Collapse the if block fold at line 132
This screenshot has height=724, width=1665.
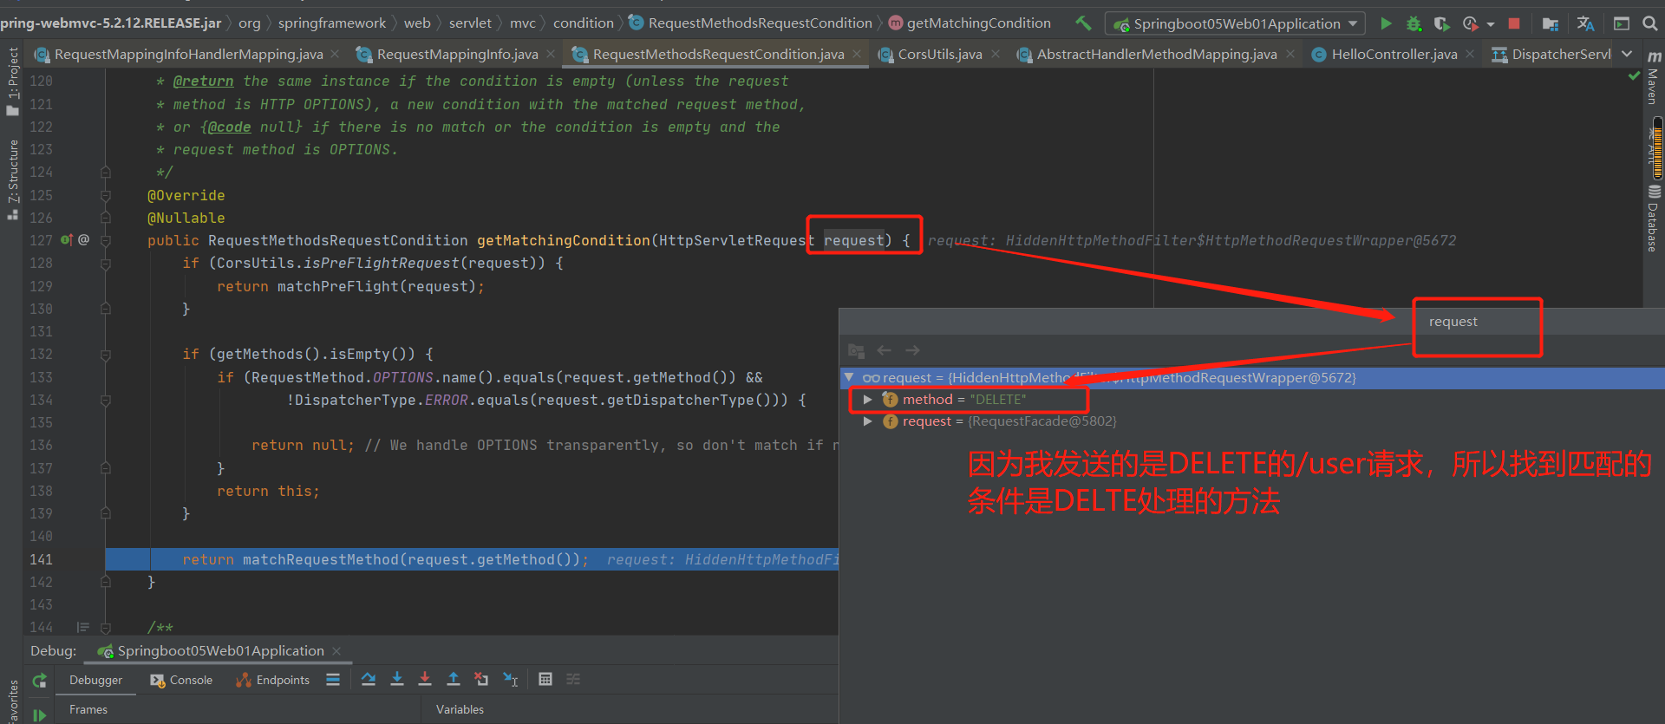pyautogui.click(x=106, y=355)
